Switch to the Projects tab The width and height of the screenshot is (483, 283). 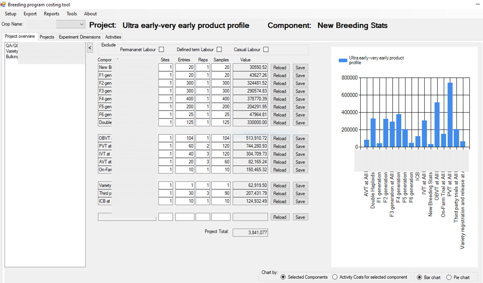coord(47,37)
